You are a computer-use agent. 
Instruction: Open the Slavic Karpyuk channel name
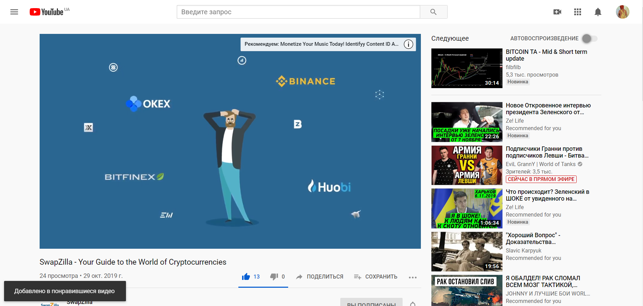[x=523, y=250]
